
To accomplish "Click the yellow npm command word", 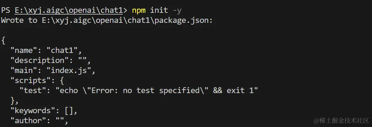I will [x=139, y=11].
